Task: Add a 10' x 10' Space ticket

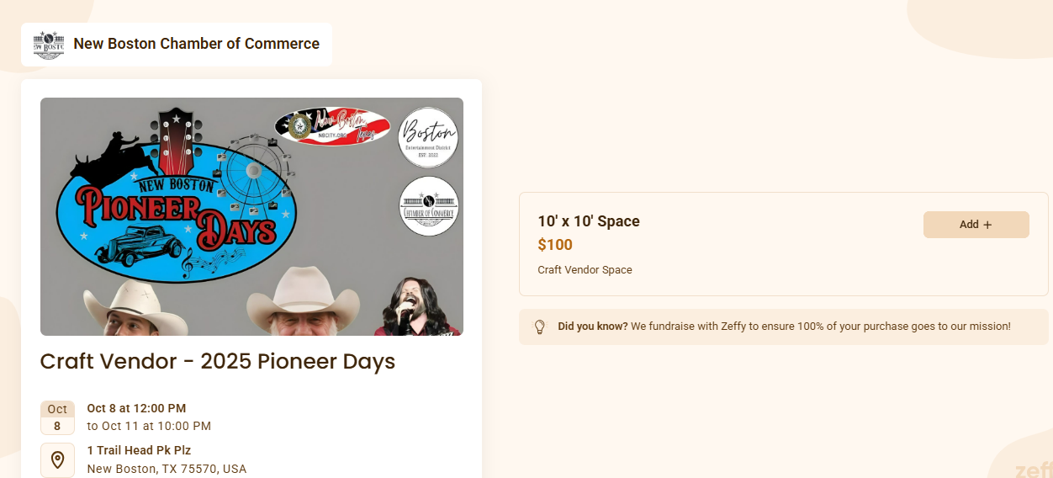Action: 976,225
